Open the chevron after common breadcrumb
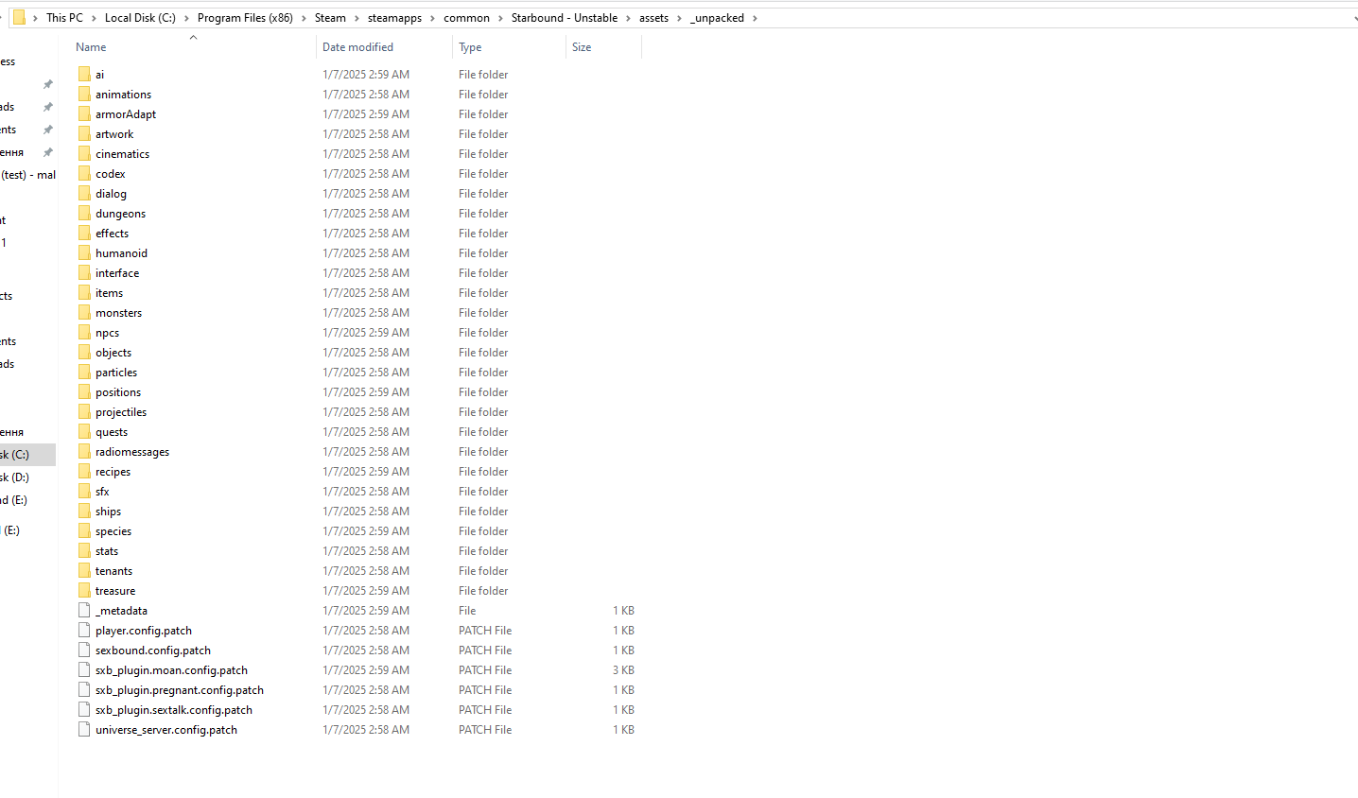The image size is (1358, 798). coord(500,18)
